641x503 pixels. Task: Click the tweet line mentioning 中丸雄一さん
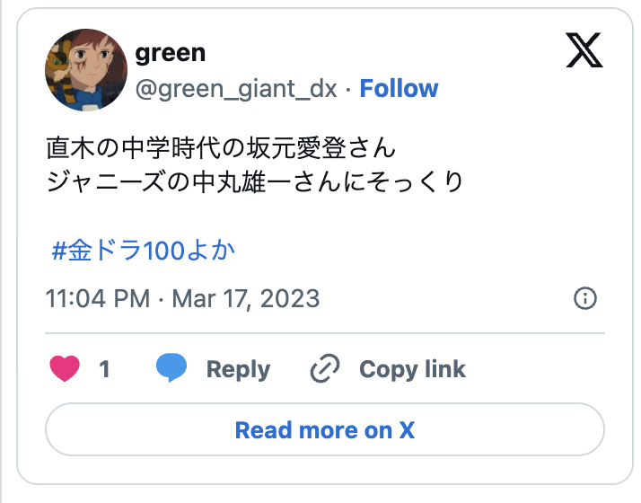[x=254, y=181]
